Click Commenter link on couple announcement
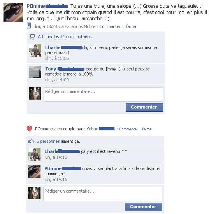Viewport: 209px width, 214px height. pyautogui.click(x=128, y=129)
